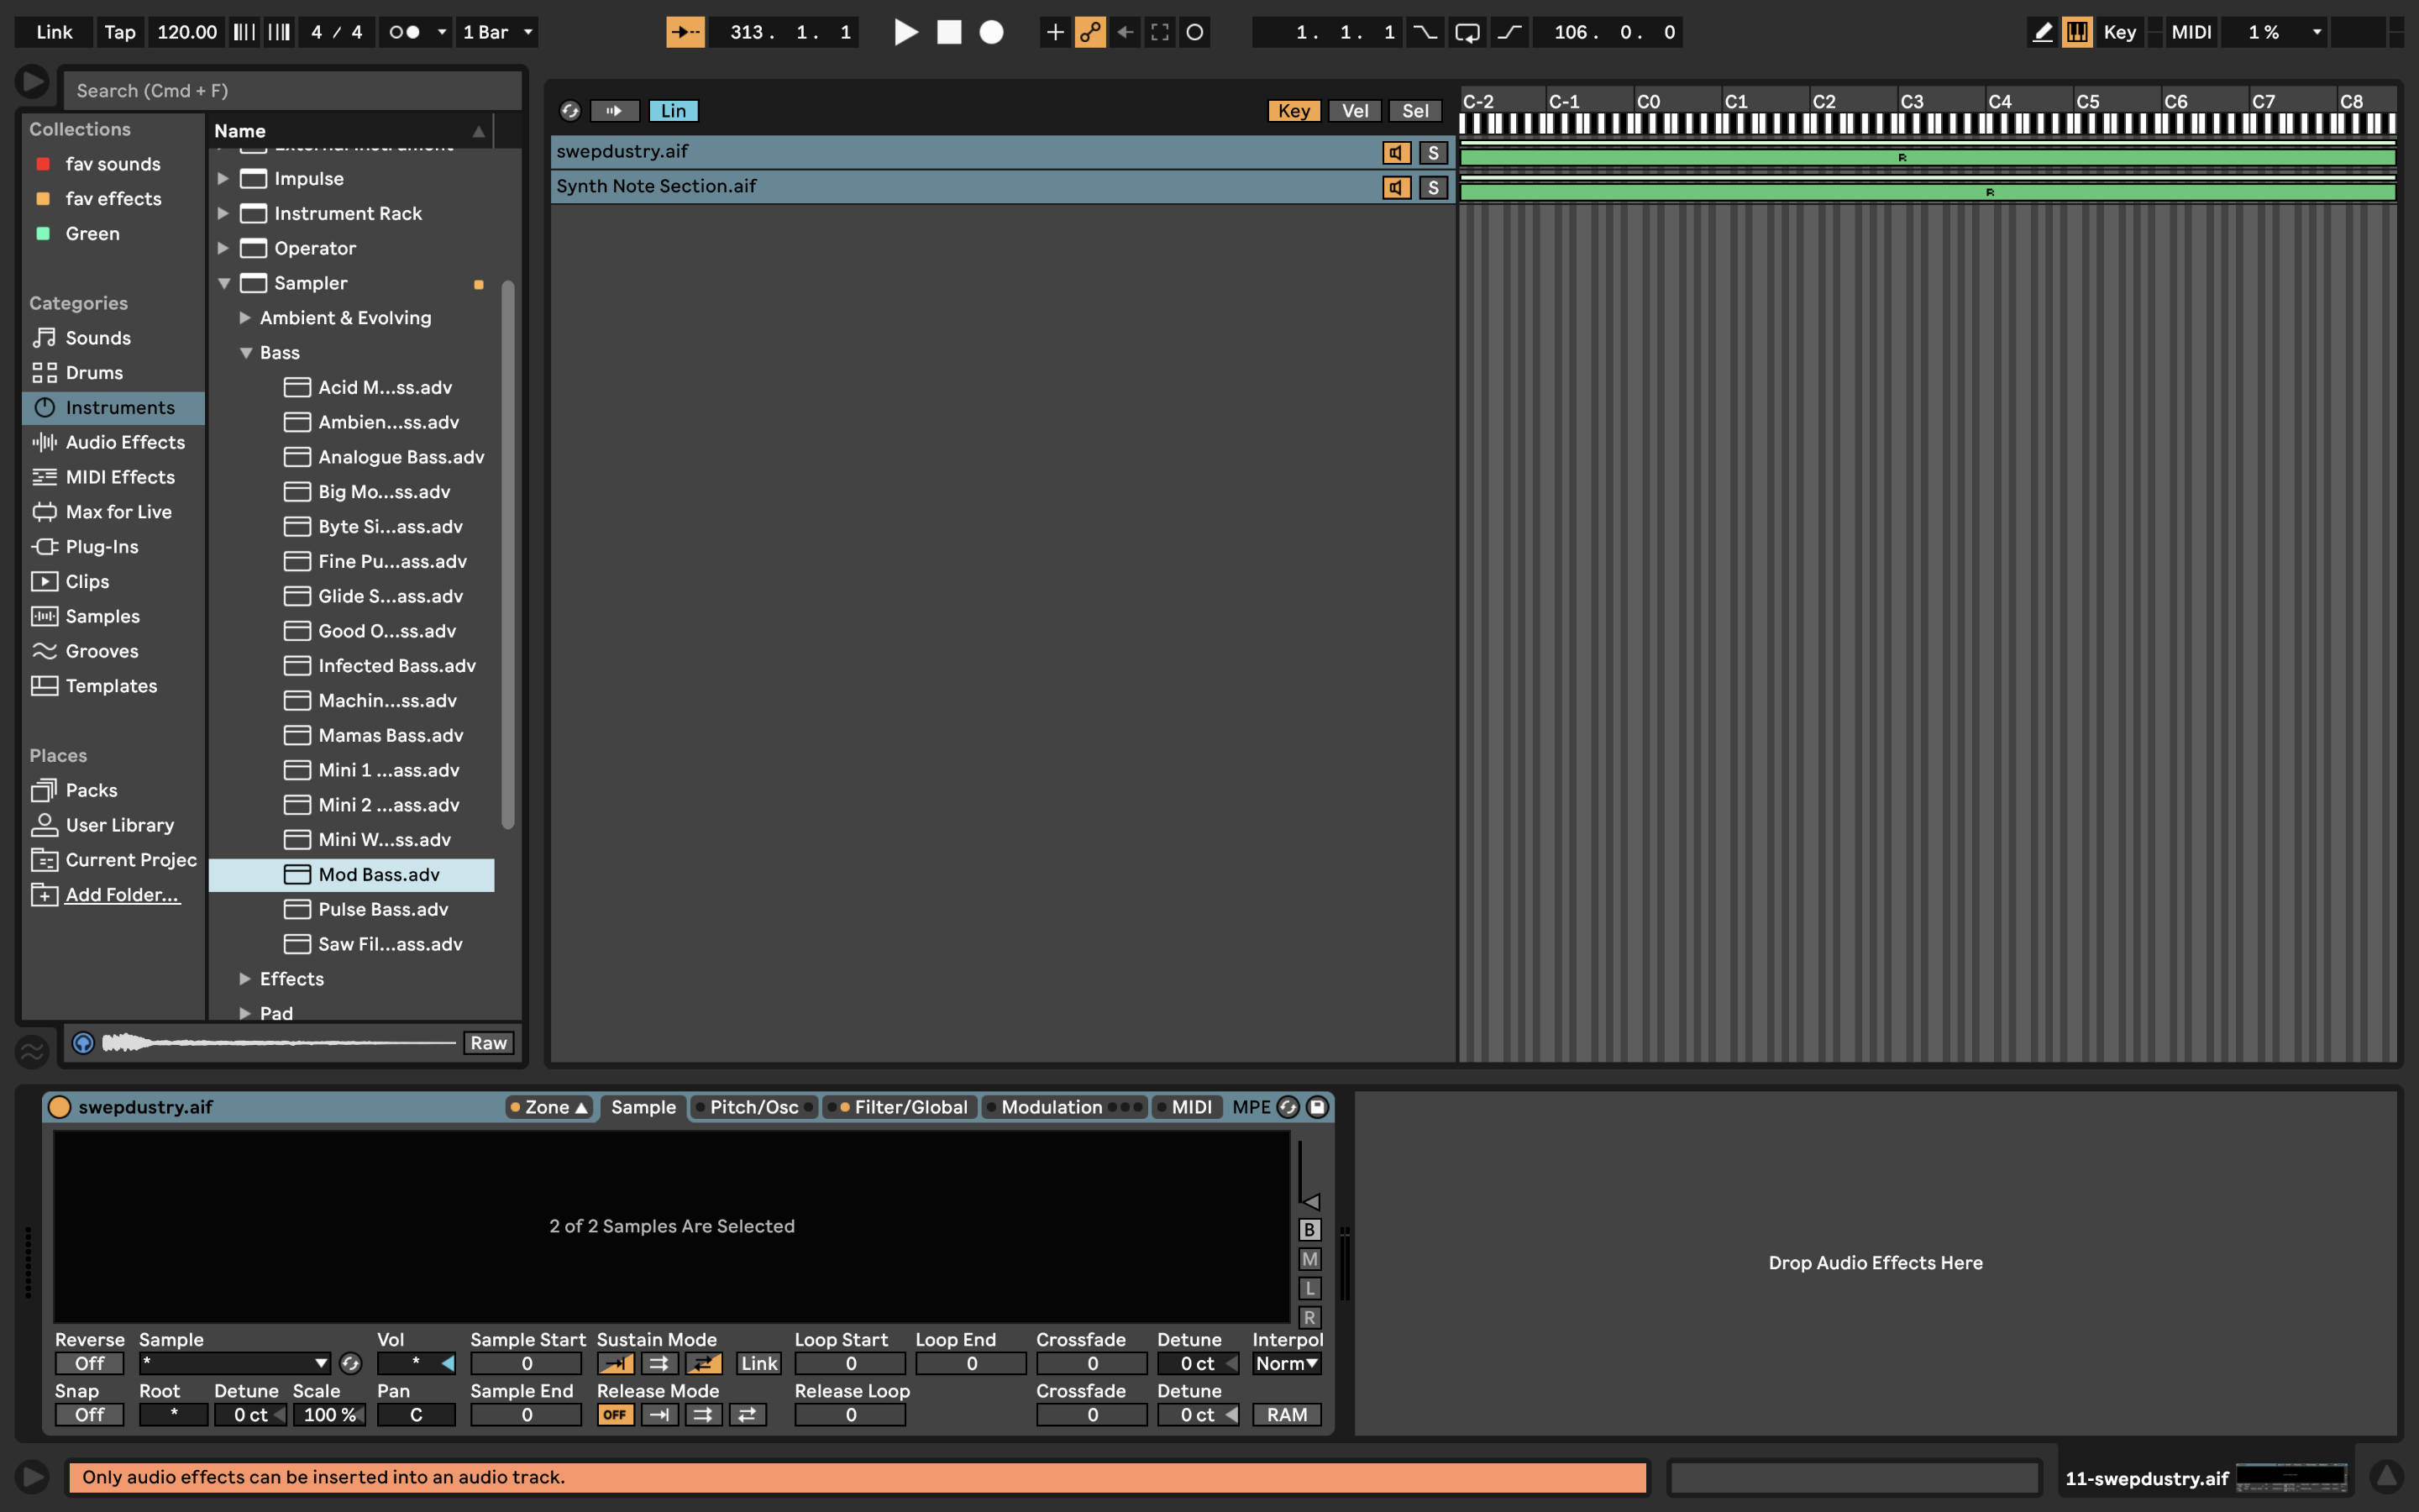
Task: Click the Add Folder link
Action: point(122,895)
